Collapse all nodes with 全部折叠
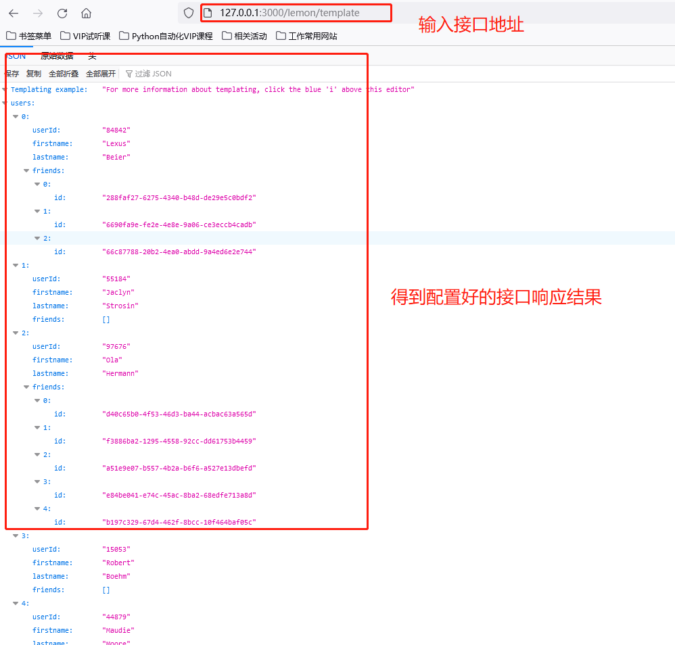675x645 pixels. pos(64,74)
